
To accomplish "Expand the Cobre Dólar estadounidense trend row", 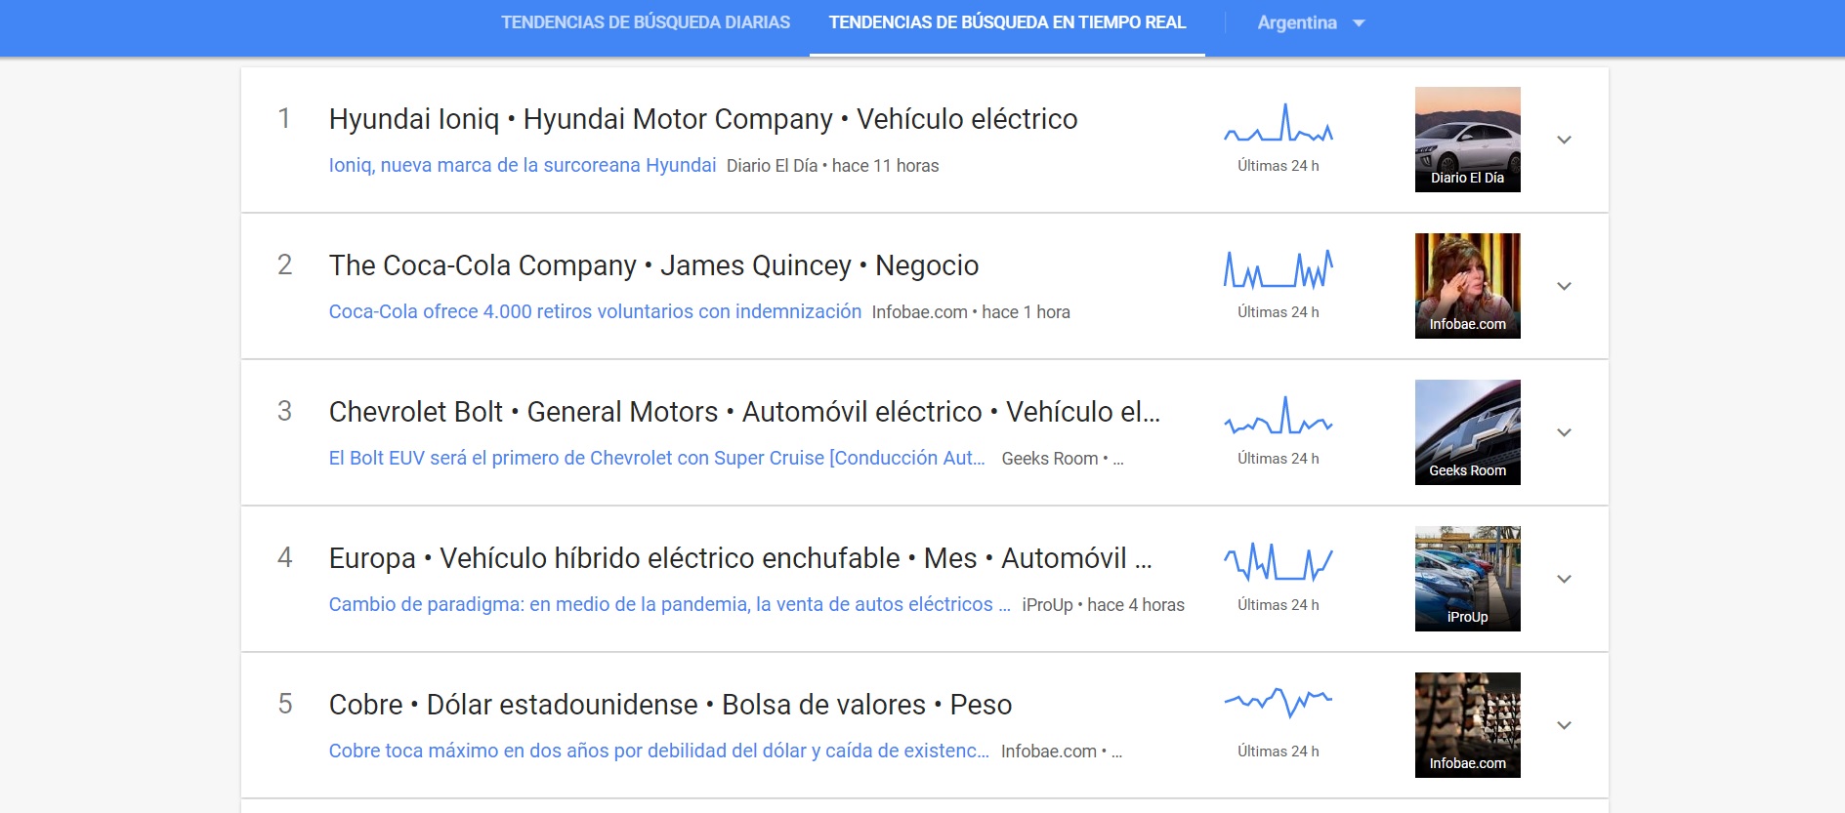I will click(1564, 725).
